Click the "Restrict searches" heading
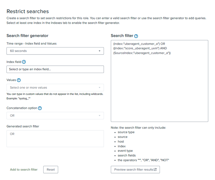The image size is (215, 180). (x=28, y=12)
